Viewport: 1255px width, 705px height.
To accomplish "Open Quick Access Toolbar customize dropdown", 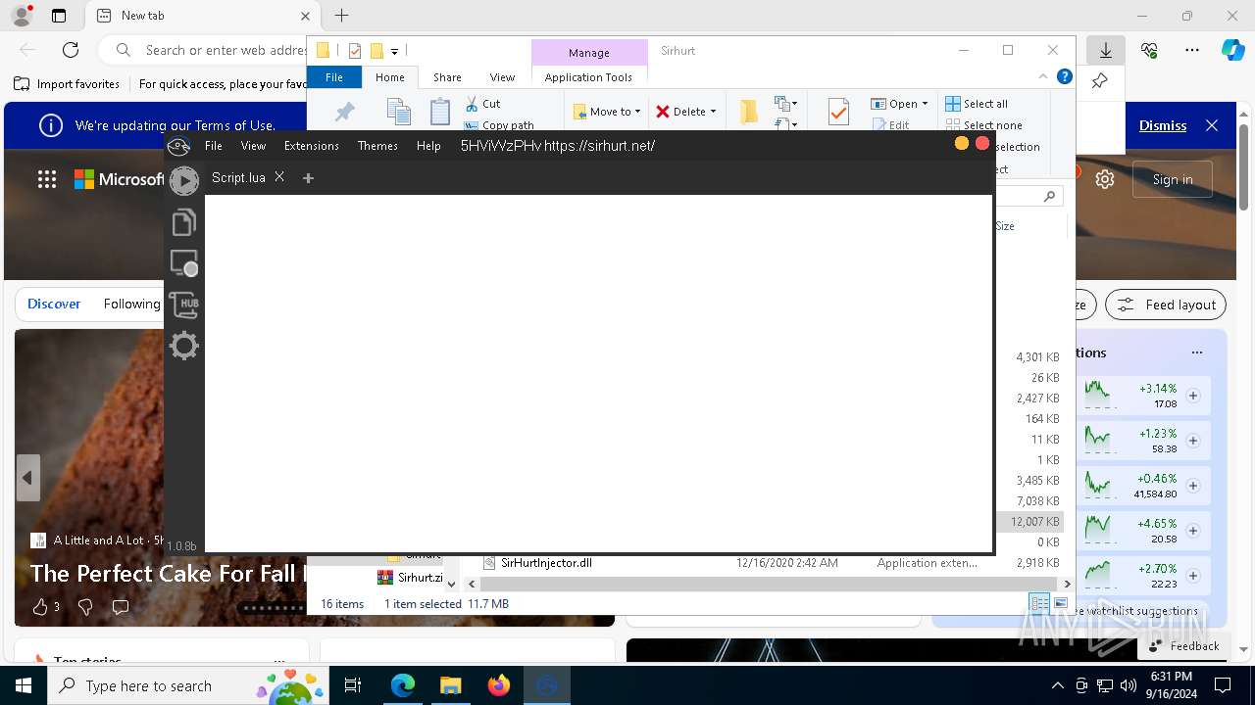I will [394, 51].
